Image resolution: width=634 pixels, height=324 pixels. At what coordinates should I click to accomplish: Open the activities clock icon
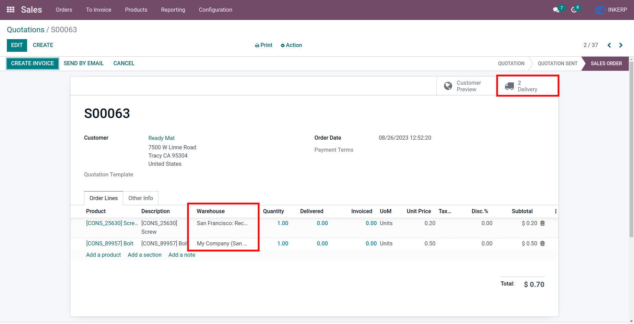point(574,10)
